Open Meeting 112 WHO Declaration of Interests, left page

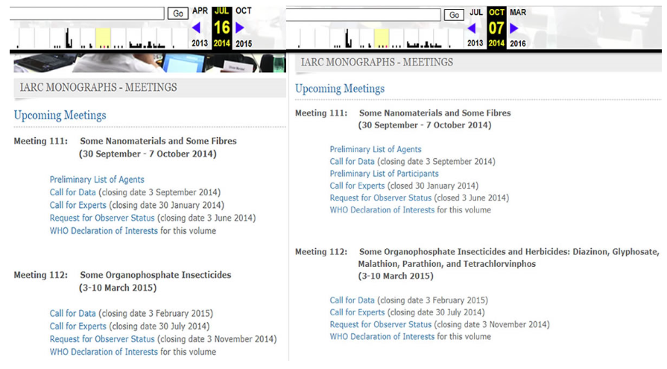pyautogui.click(x=104, y=352)
